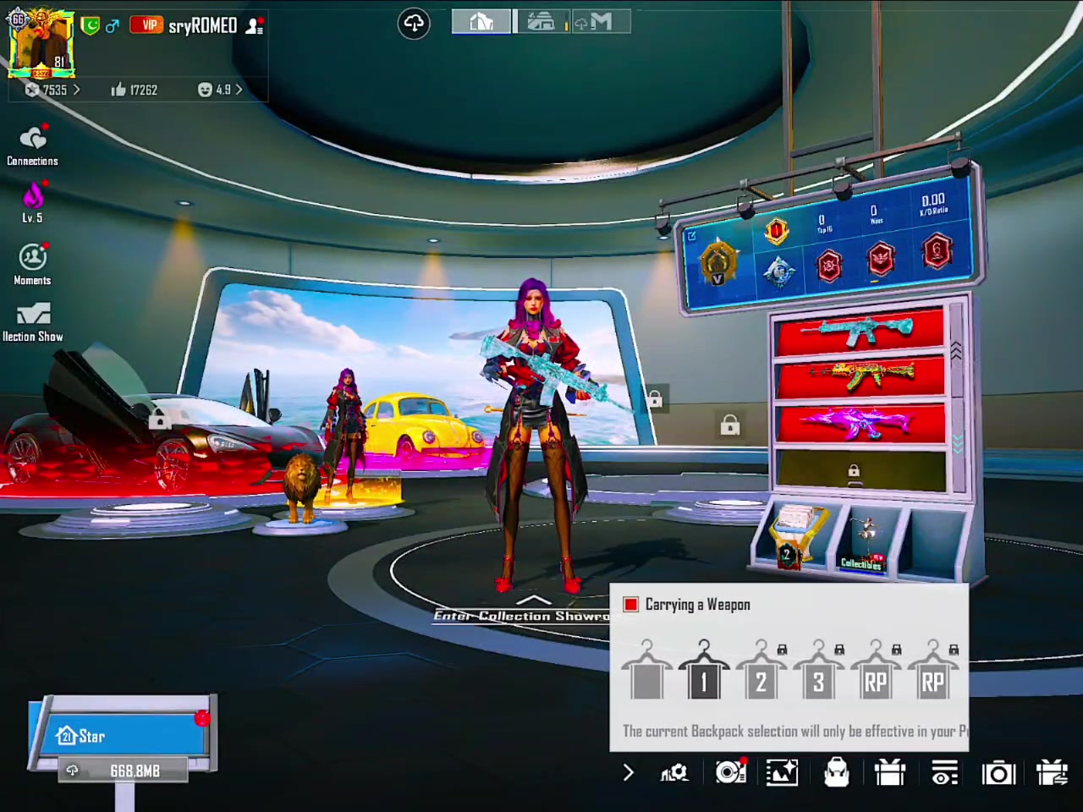Open the display visibility list icon
Viewport: 1083px width, 812px height.
944,772
